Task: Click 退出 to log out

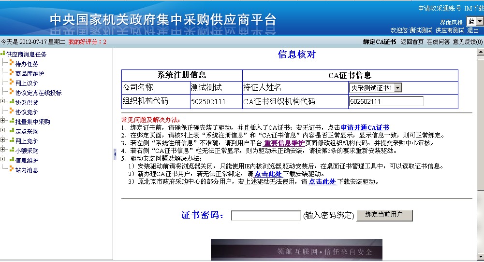Action: click(x=472, y=30)
